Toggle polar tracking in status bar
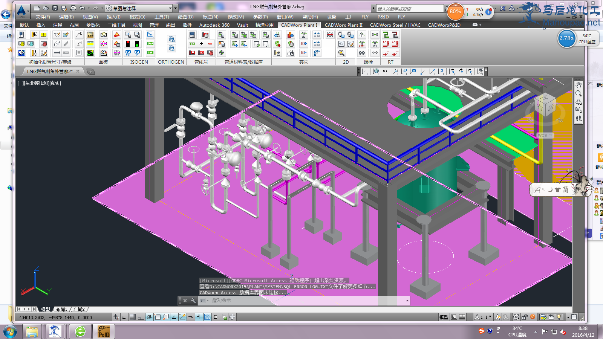Viewport: 603px width, 339px height. pos(149,317)
